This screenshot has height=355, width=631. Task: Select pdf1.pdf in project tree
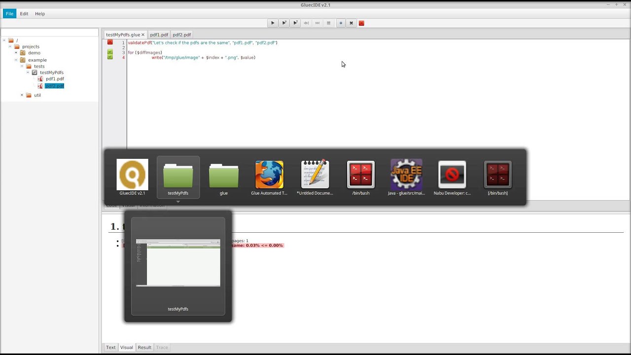pos(55,79)
